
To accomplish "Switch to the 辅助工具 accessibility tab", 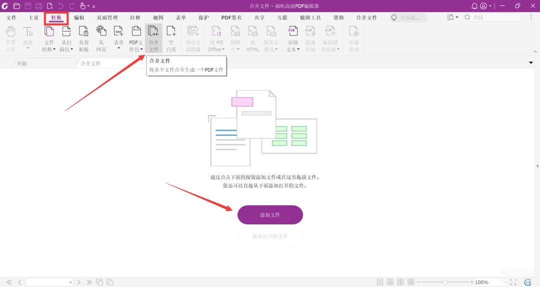I will [310, 18].
